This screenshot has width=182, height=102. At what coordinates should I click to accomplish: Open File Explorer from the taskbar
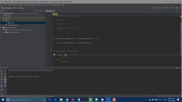click(61, 100)
